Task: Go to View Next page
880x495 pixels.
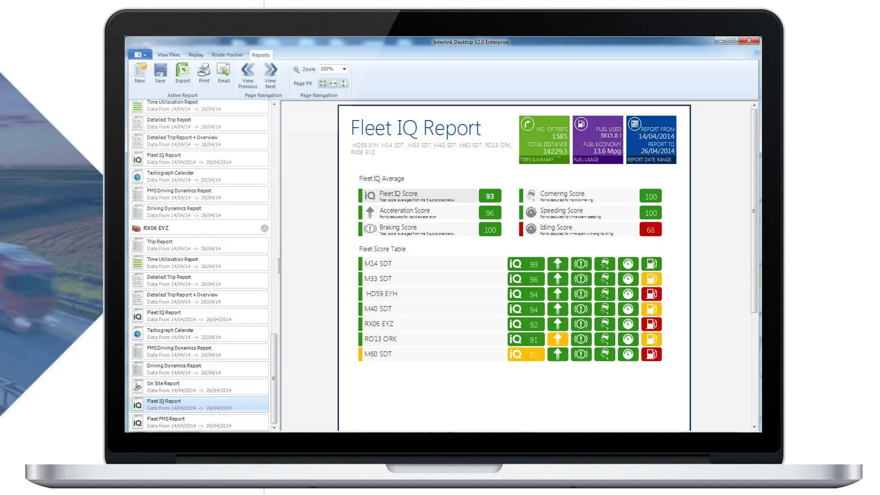Action: 270,71
